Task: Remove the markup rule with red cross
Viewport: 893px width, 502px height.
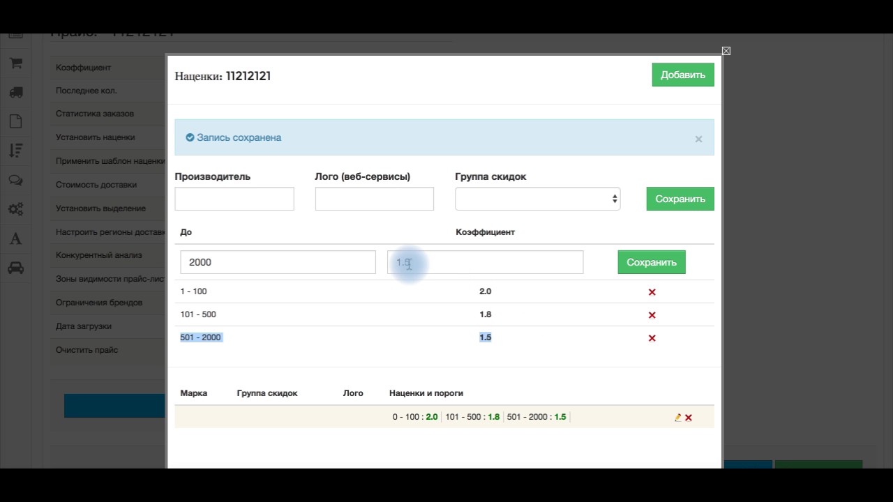Action: tap(689, 418)
